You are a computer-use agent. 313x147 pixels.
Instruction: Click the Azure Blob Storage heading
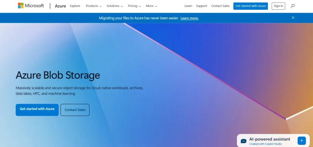click(x=58, y=75)
